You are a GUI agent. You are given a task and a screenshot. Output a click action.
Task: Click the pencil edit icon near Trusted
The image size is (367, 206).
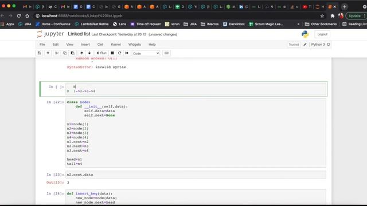click(x=305, y=45)
